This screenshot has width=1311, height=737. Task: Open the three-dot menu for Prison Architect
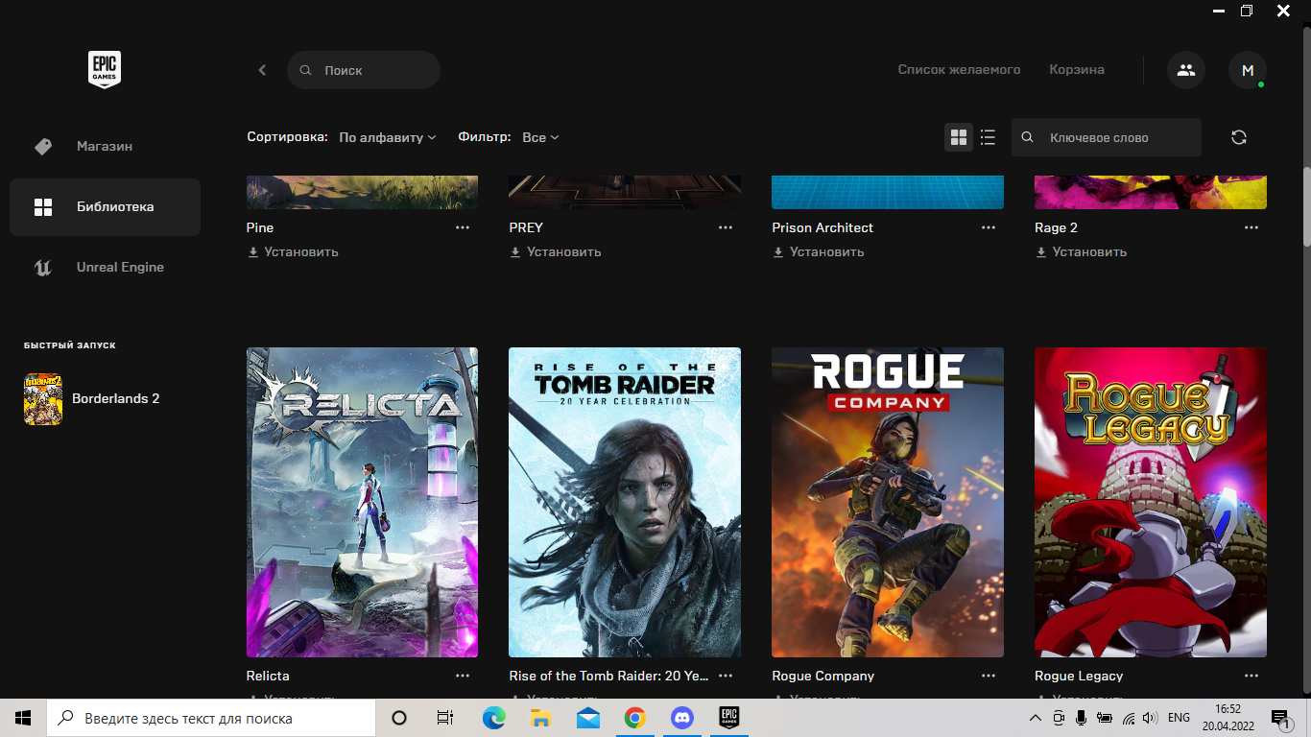pyautogui.click(x=989, y=227)
